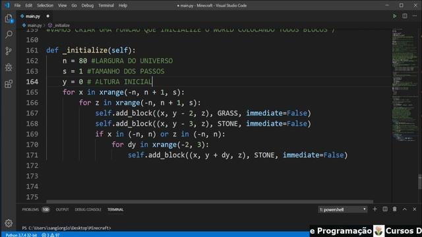Click line number 164 in the gutter
The height and width of the screenshot is (237, 422).
pyautogui.click(x=32, y=82)
